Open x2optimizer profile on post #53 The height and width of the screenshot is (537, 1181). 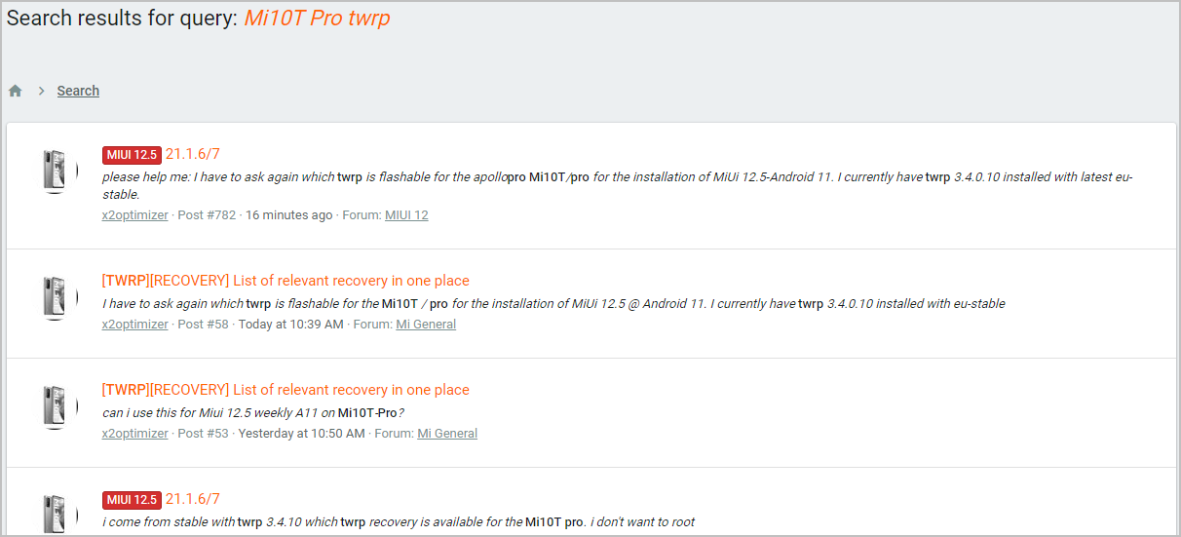134,433
